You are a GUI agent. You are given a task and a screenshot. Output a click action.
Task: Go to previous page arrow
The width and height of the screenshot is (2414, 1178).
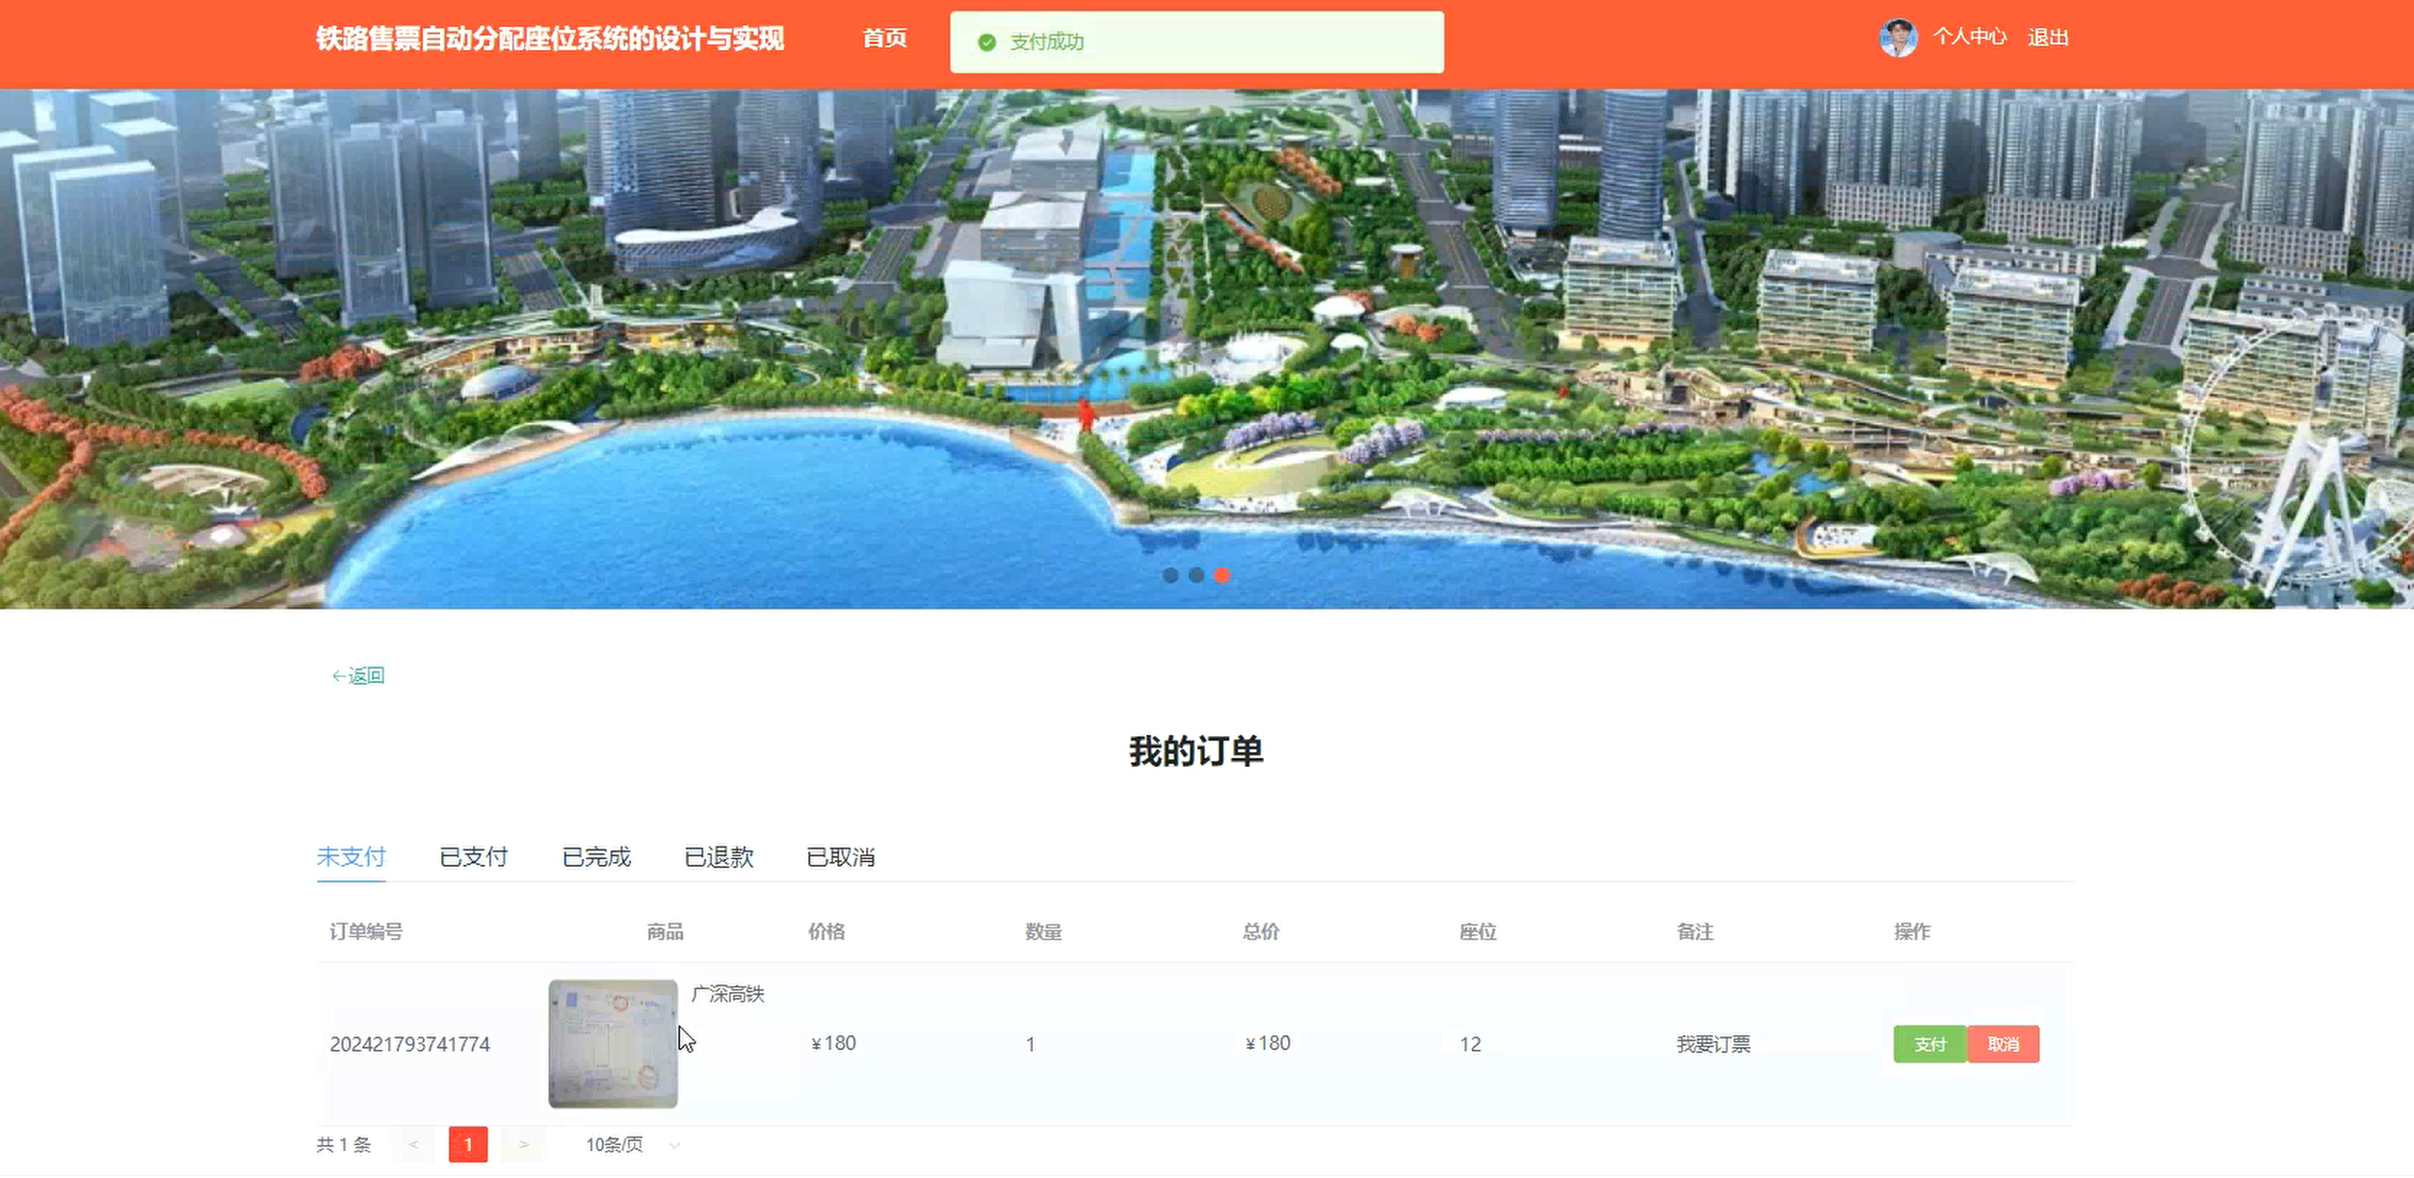click(x=414, y=1144)
